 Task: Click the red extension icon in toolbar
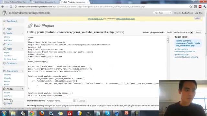[200, 6]
